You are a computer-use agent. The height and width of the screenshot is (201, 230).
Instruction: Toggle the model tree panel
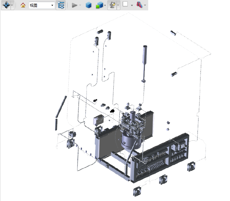click(x=61, y=5)
